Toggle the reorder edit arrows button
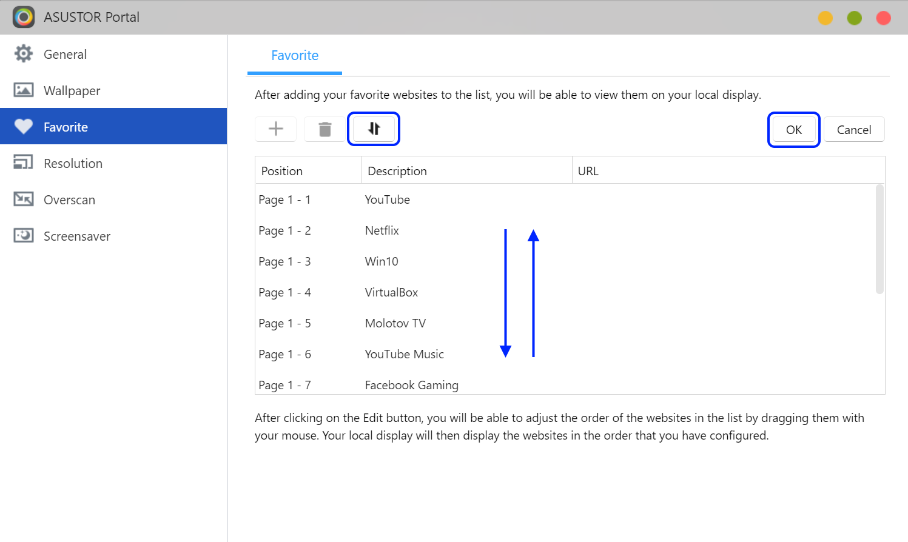908x542 pixels. tap(374, 129)
